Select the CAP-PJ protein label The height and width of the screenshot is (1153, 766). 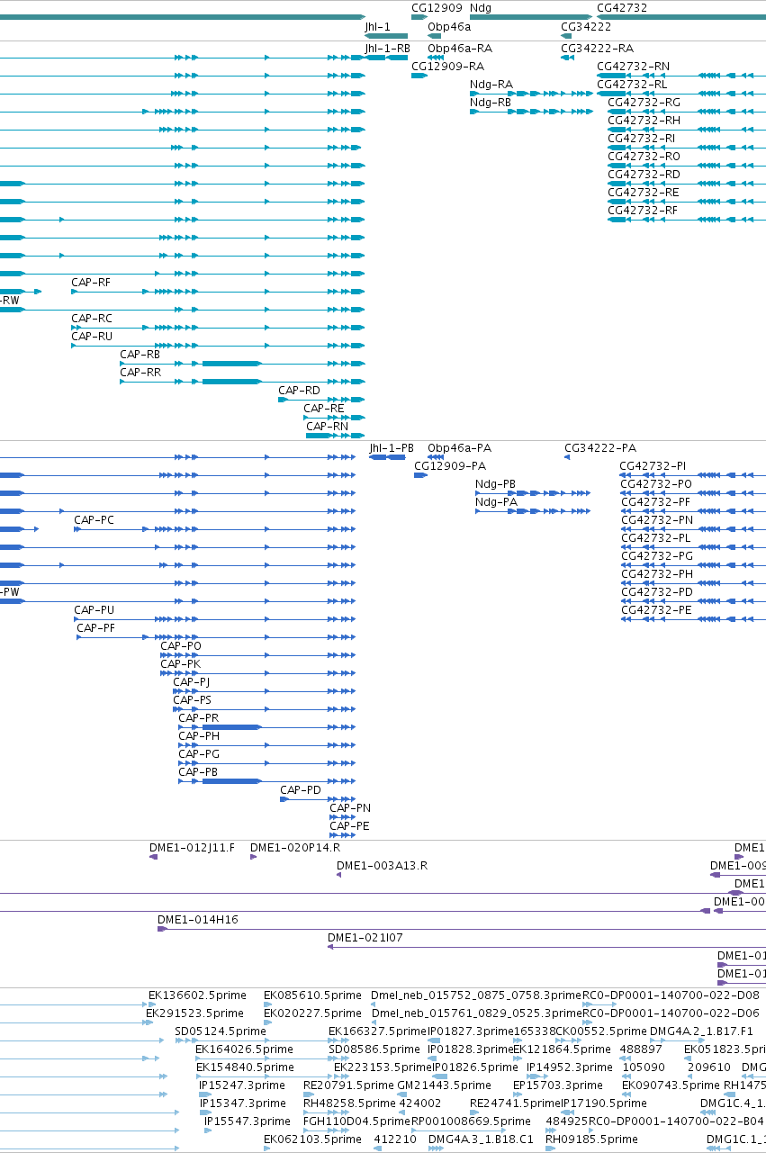click(x=191, y=682)
